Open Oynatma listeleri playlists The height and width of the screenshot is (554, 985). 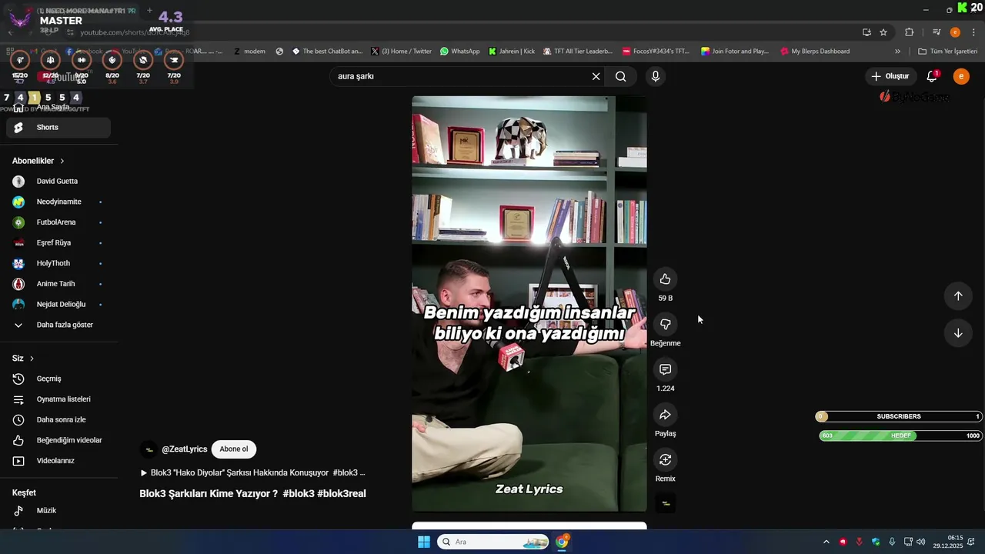pos(58,399)
